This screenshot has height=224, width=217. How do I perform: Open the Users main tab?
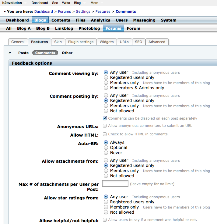pos(122,20)
